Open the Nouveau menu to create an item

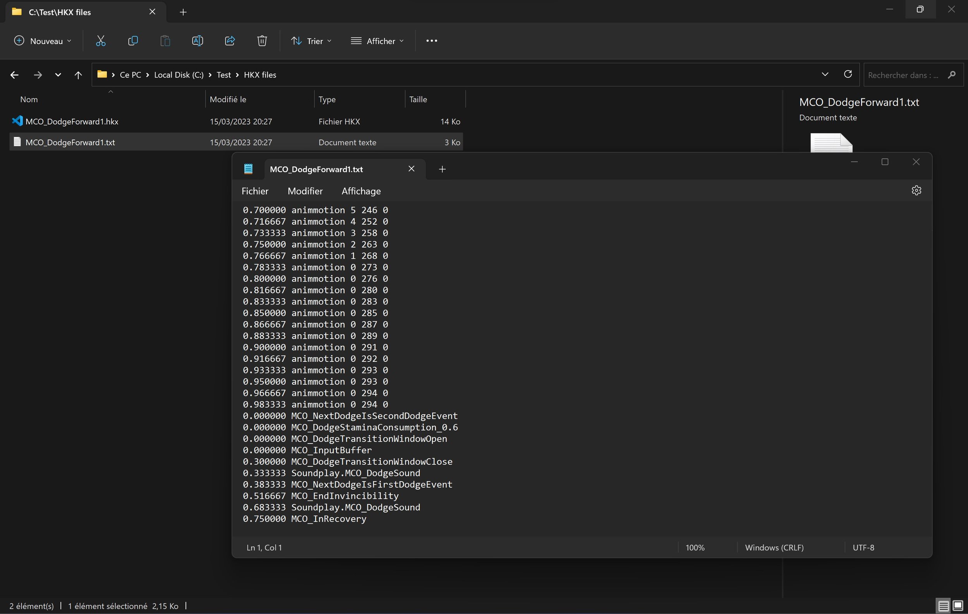click(x=42, y=41)
